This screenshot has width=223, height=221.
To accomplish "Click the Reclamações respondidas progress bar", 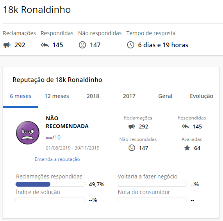I will [50, 184].
